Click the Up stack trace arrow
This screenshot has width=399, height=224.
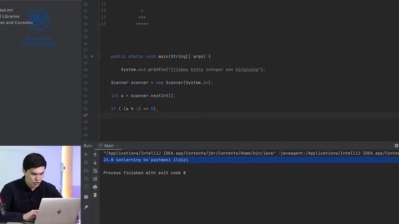[95, 154]
